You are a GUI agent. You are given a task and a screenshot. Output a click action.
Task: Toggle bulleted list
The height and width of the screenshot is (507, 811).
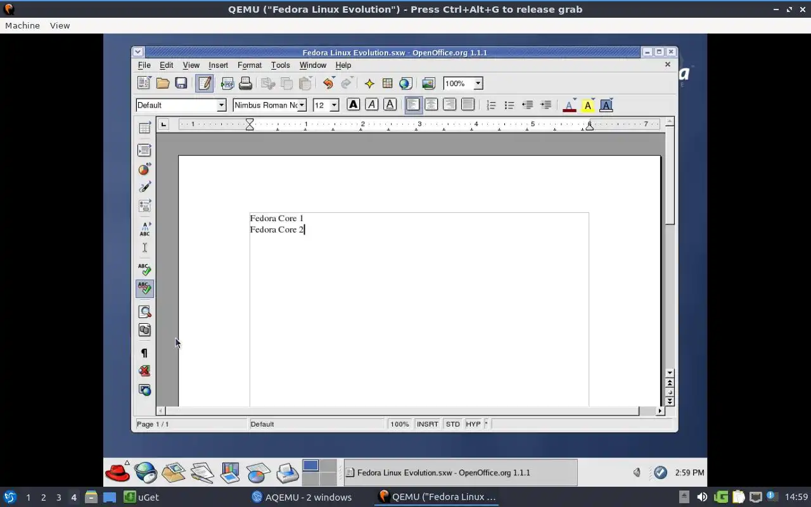click(509, 105)
